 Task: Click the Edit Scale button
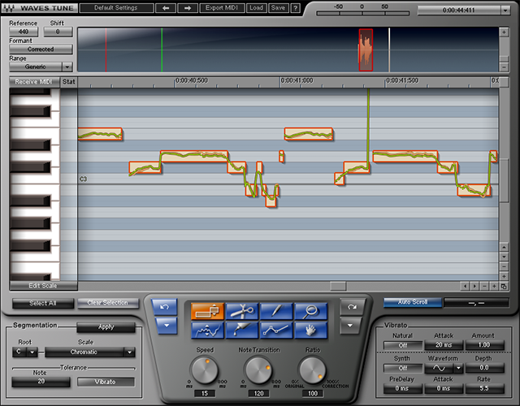(43, 286)
